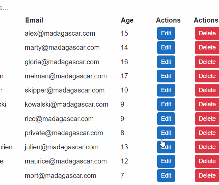The width and height of the screenshot is (219, 185).
Task: Delete skipper@madagascar.com row
Action: coord(207,90)
